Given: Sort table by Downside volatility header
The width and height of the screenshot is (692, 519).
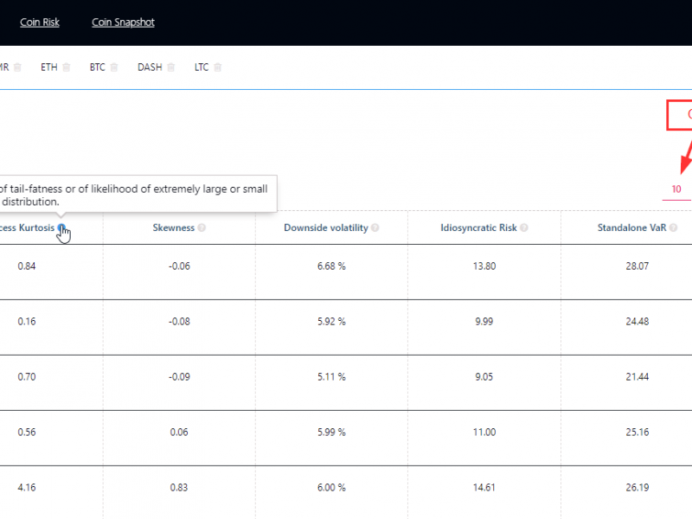Looking at the screenshot, I should coord(326,228).
